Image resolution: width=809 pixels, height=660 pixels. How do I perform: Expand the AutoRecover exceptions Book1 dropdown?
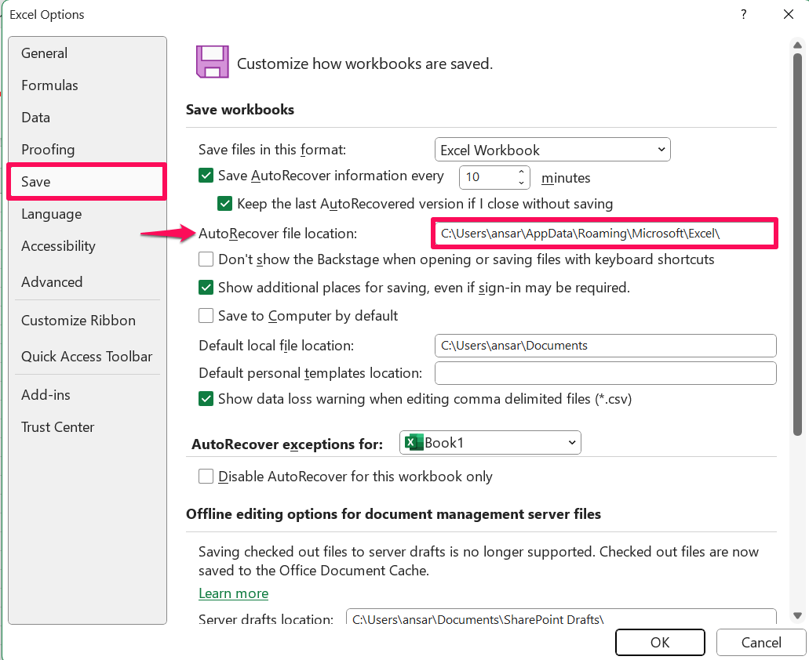pyautogui.click(x=490, y=443)
